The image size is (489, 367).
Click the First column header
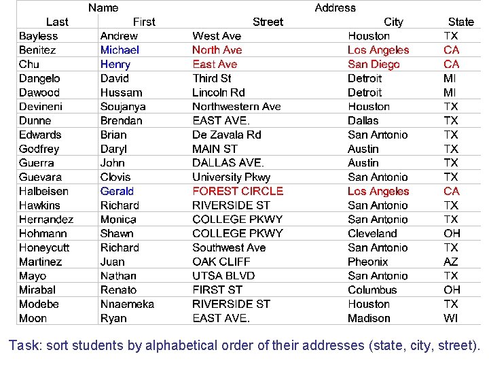(144, 22)
